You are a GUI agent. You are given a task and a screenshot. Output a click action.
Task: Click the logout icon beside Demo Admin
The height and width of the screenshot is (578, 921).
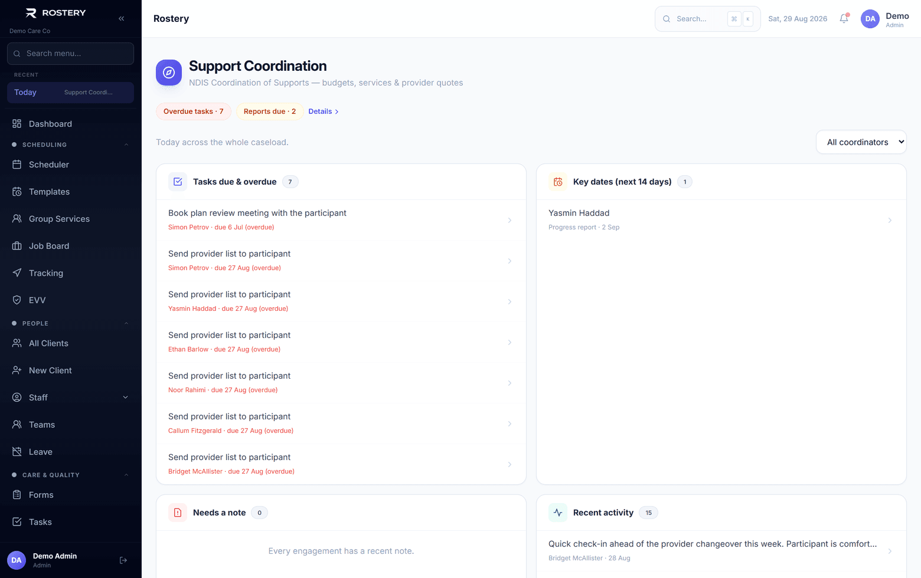click(123, 560)
